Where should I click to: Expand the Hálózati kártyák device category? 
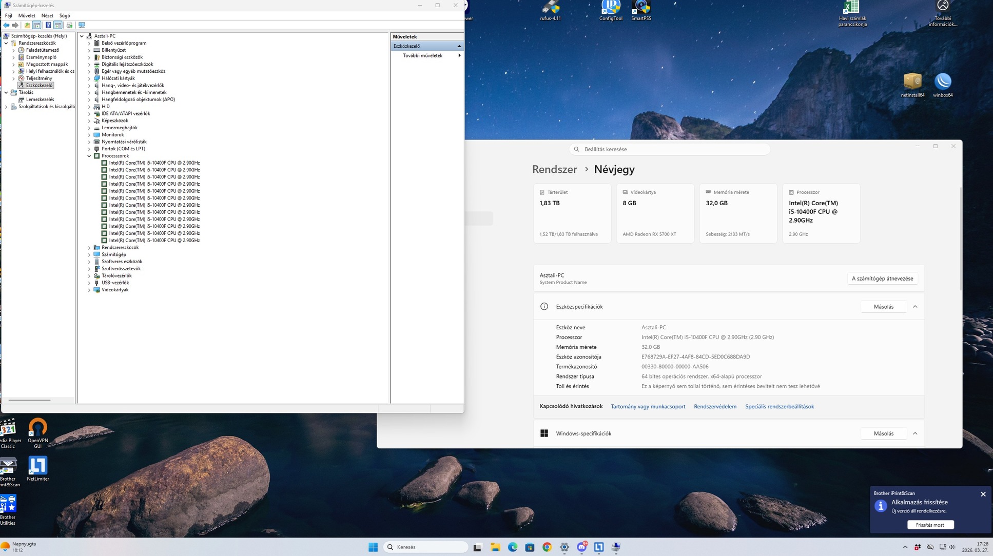pyautogui.click(x=89, y=78)
